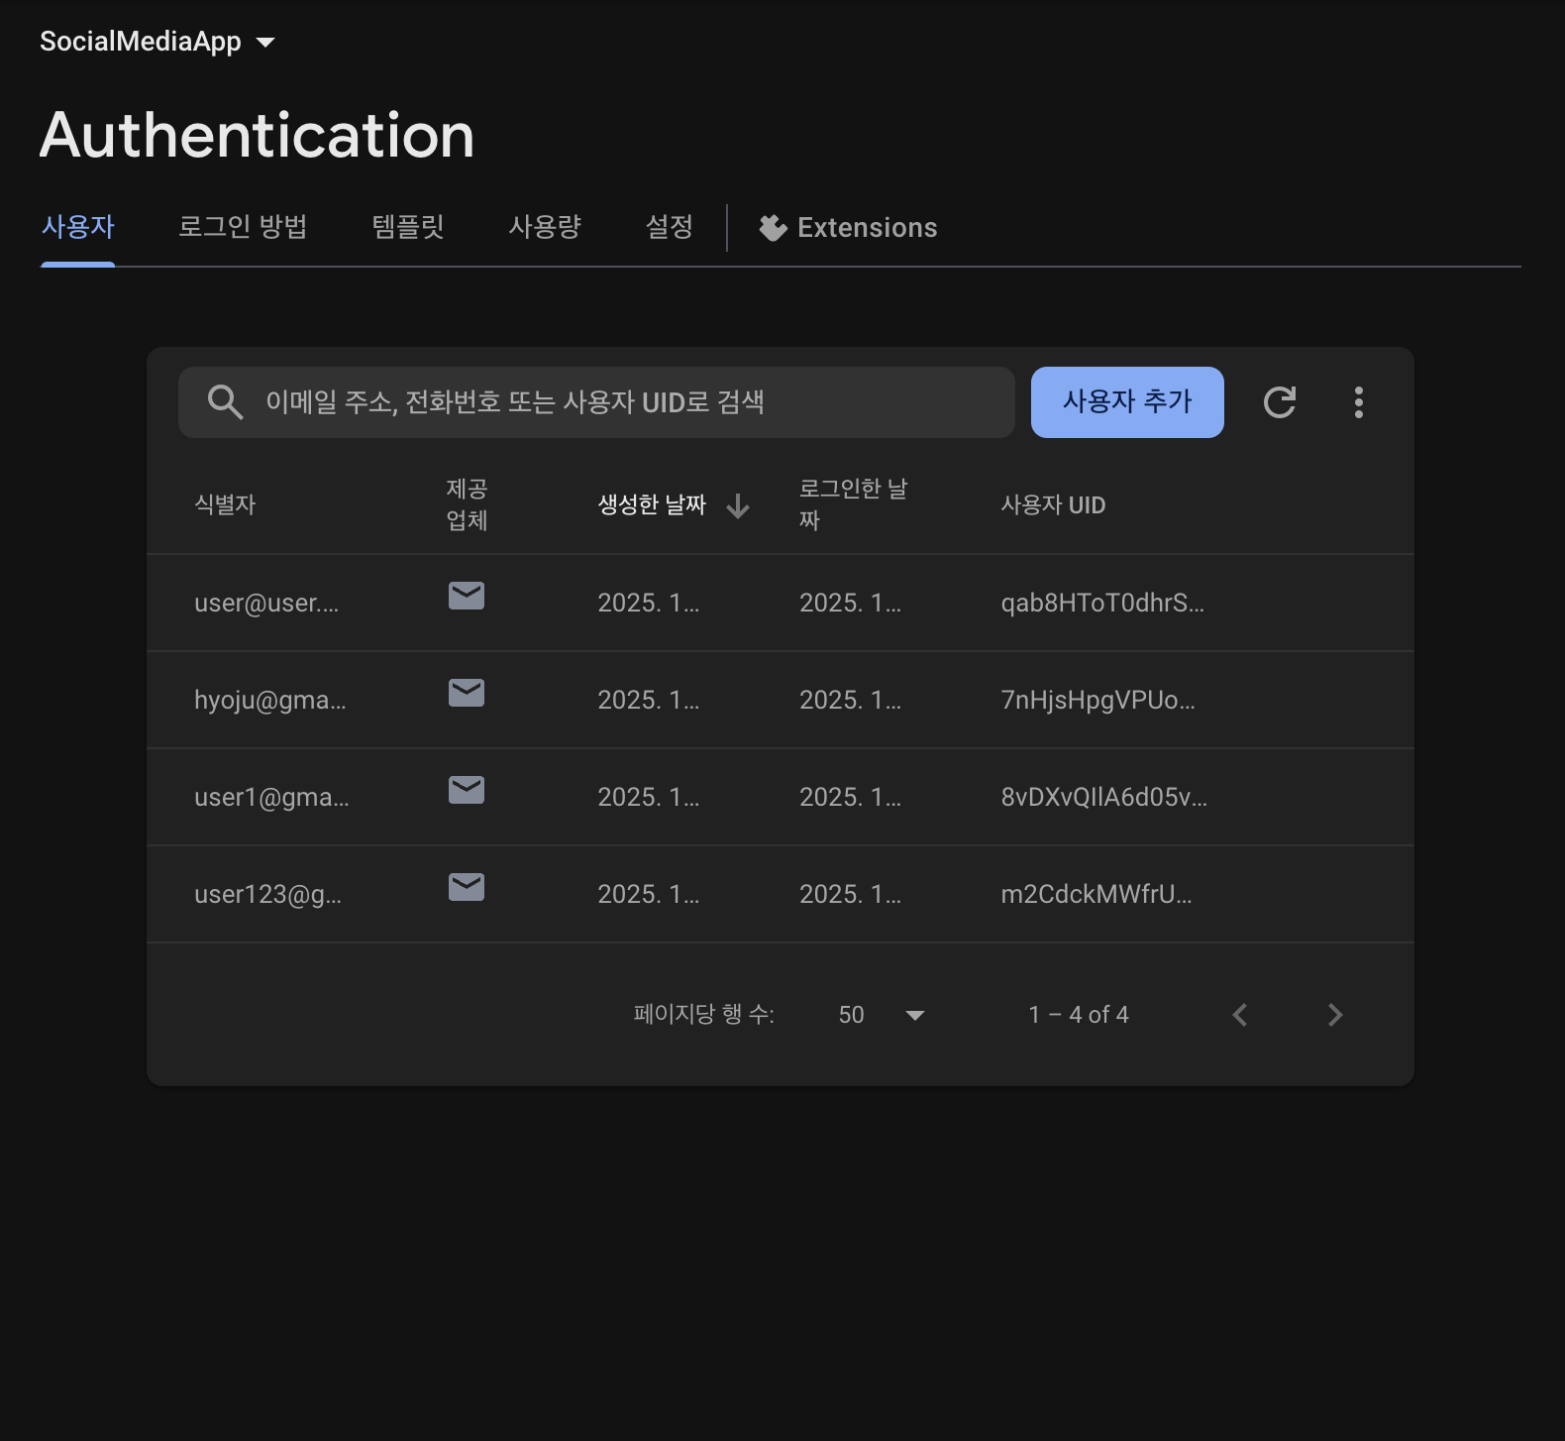This screenshot has width=1565, height=1441.
Task: Click the UID m2CdckMWfrU...
Action: [1096, 894]
